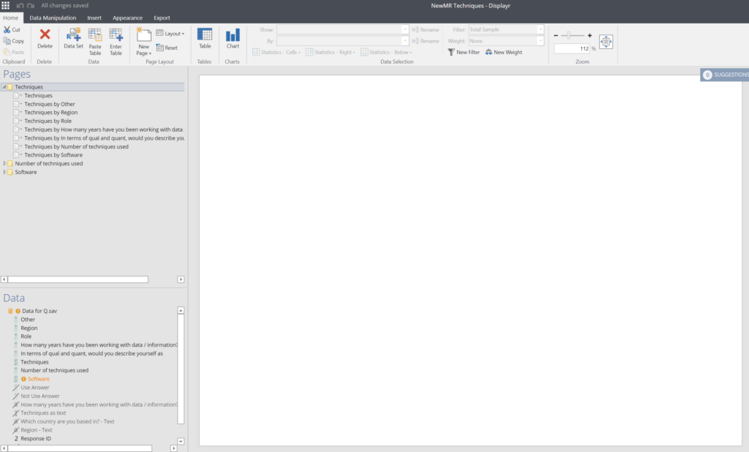
Task: Expand the Software folder in Pages
Action: click(5, 172)
